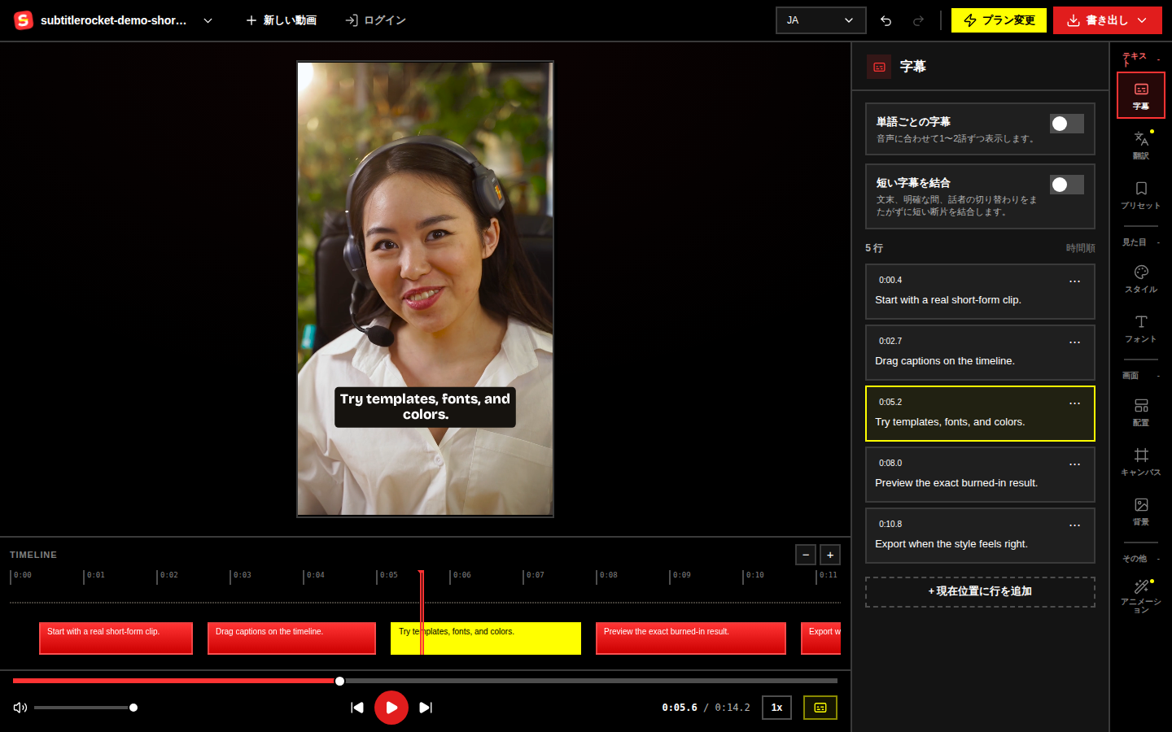1172x732 pixels.
Task: Expand project name dropdown chevron
Action: [x=208, y=20]
